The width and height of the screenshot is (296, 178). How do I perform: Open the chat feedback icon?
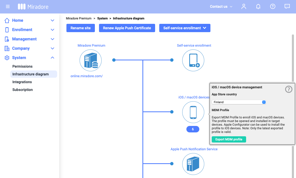[x=287, y=6]
